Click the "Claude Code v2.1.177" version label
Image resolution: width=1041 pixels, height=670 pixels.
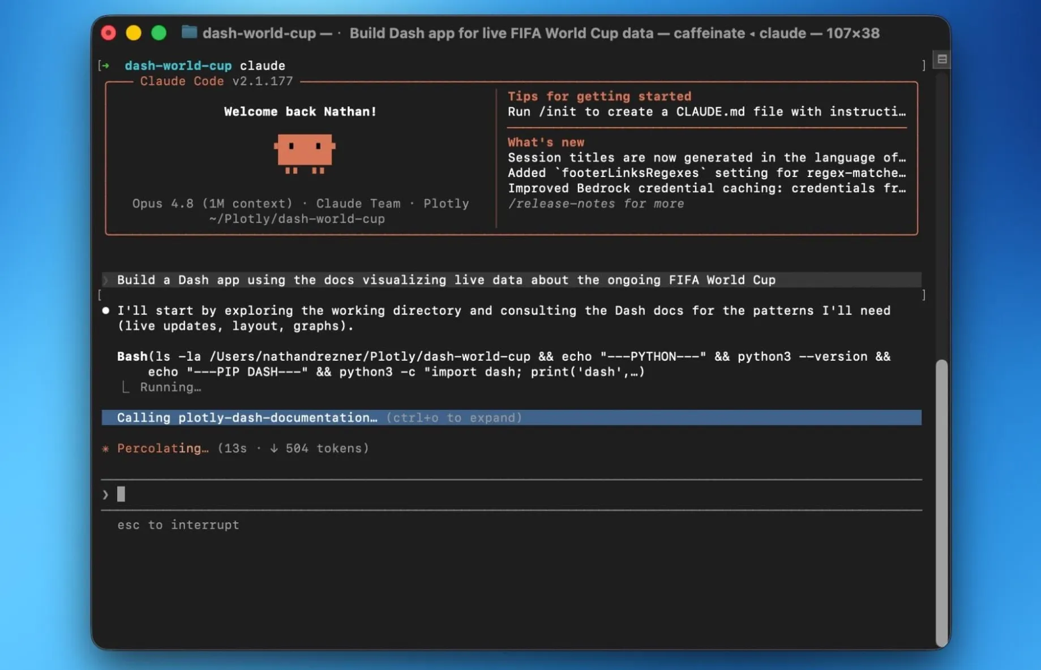tap(216, 81)
